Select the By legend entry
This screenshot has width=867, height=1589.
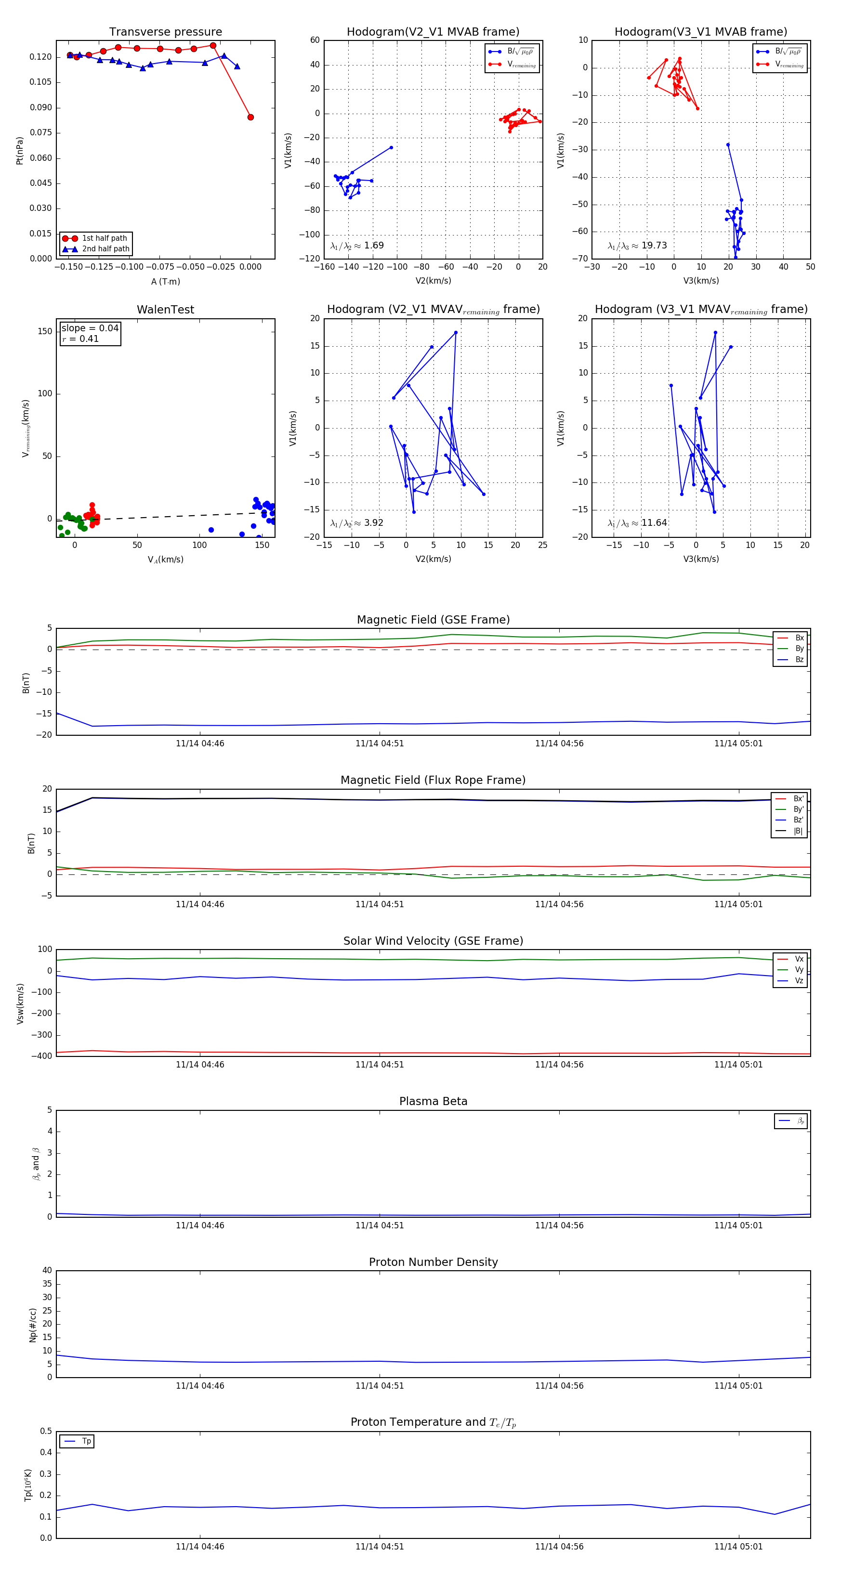coord(790,648)
